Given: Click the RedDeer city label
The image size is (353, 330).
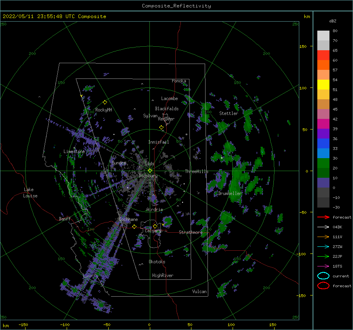Looking at the screenshot, I should pyautogui.click(x=166, y=119).
